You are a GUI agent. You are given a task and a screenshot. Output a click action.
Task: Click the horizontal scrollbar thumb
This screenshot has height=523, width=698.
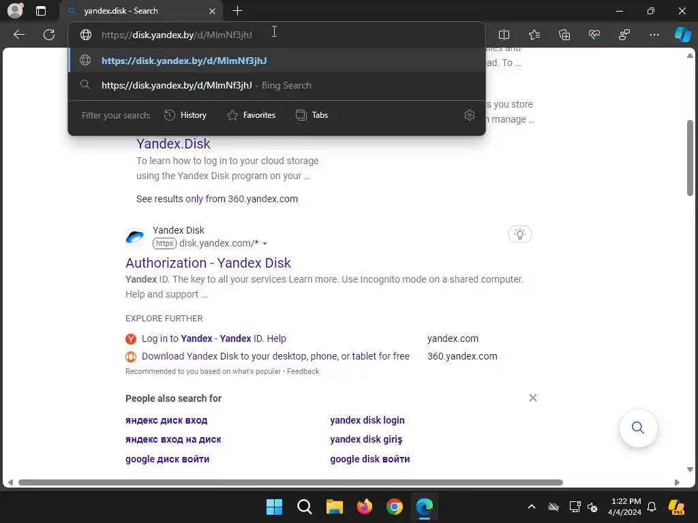point(290,483)
